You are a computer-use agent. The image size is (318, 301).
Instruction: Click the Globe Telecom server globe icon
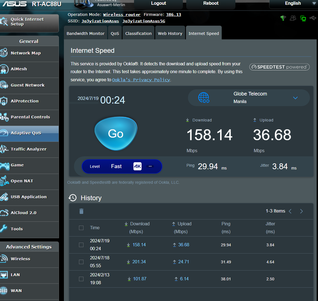(204, 97)
